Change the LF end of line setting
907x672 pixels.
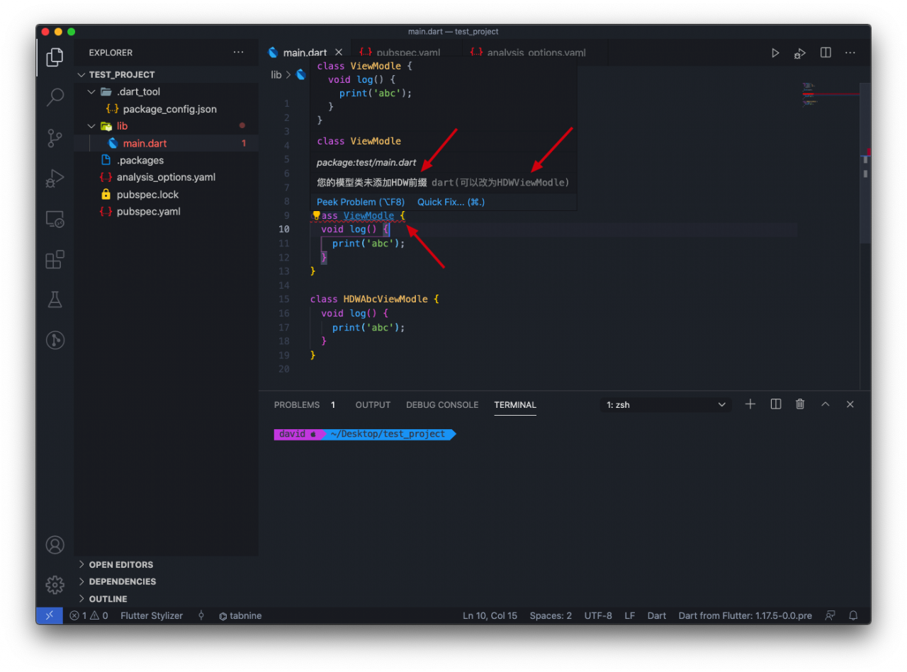[x=629, y=615]
